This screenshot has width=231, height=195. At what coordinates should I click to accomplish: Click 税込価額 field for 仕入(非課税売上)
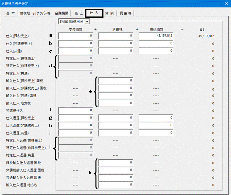(156, 43)
